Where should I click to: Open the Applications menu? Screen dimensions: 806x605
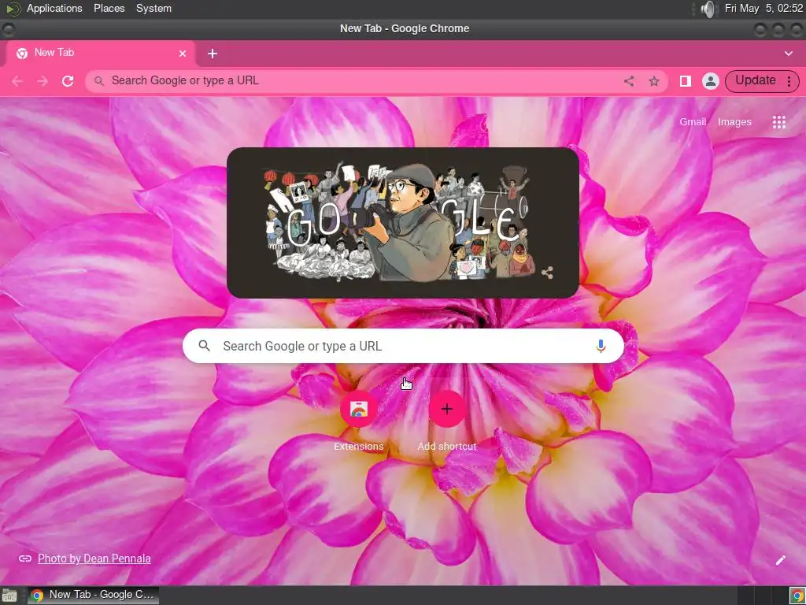(x=54, y=8)
